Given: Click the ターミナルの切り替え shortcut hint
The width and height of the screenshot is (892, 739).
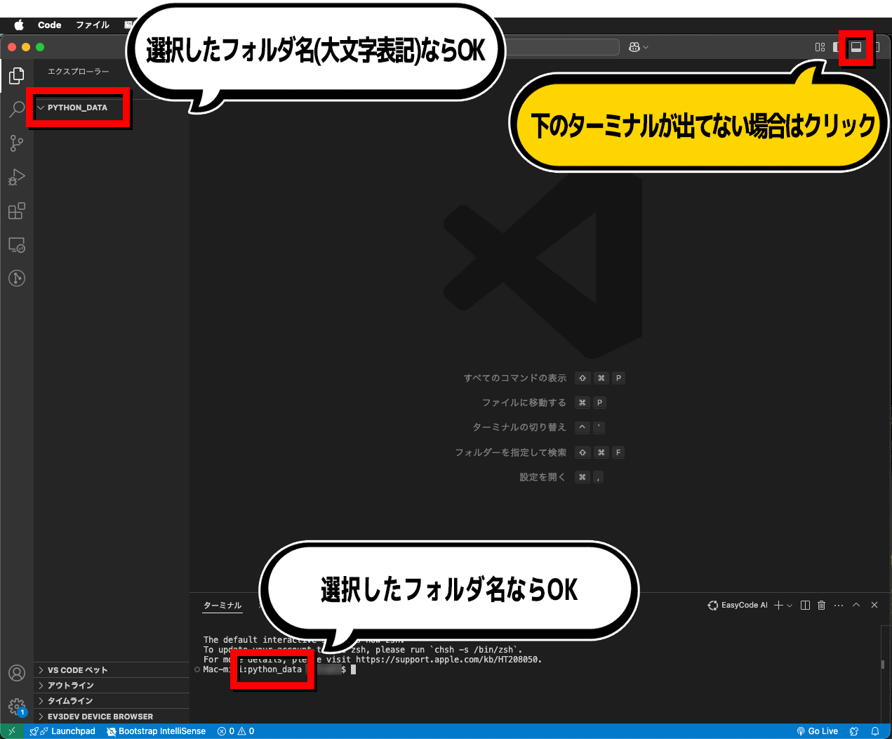Looking at the screenshot, I should click(538, 427).
